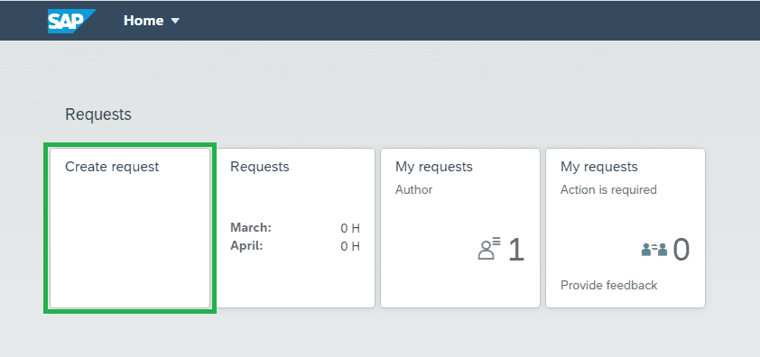
Task: Open My requests Action is required tile
Action: (626, 228)
